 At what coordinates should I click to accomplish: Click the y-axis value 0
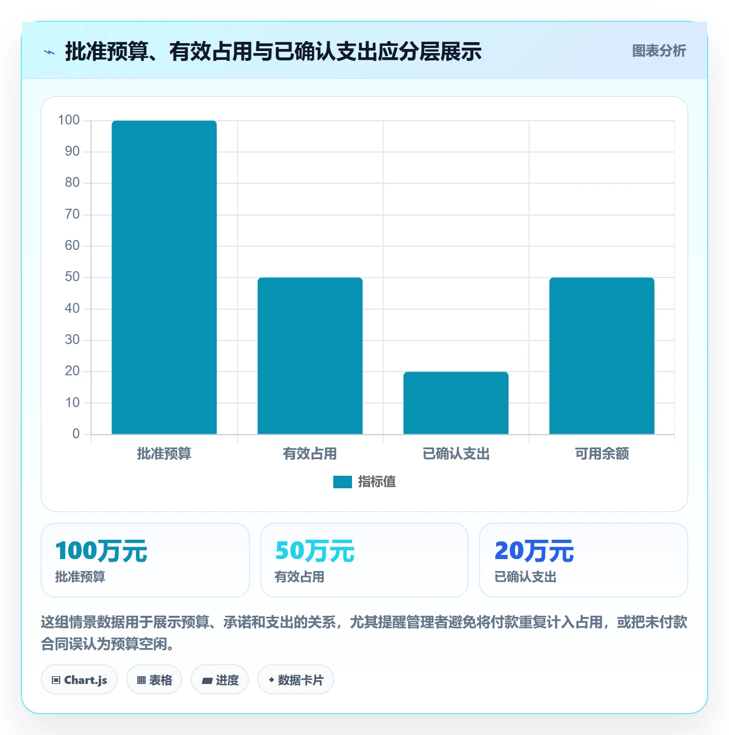[x=76, y=434]
